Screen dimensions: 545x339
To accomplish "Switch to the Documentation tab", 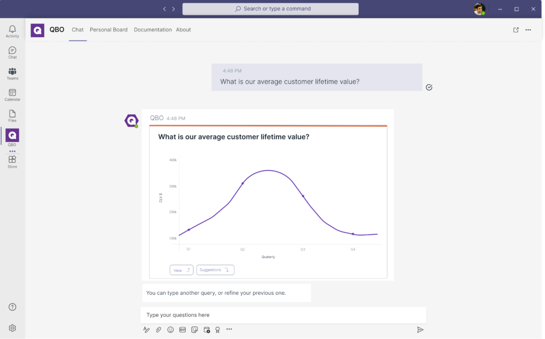I will click(x=153, y=30).
